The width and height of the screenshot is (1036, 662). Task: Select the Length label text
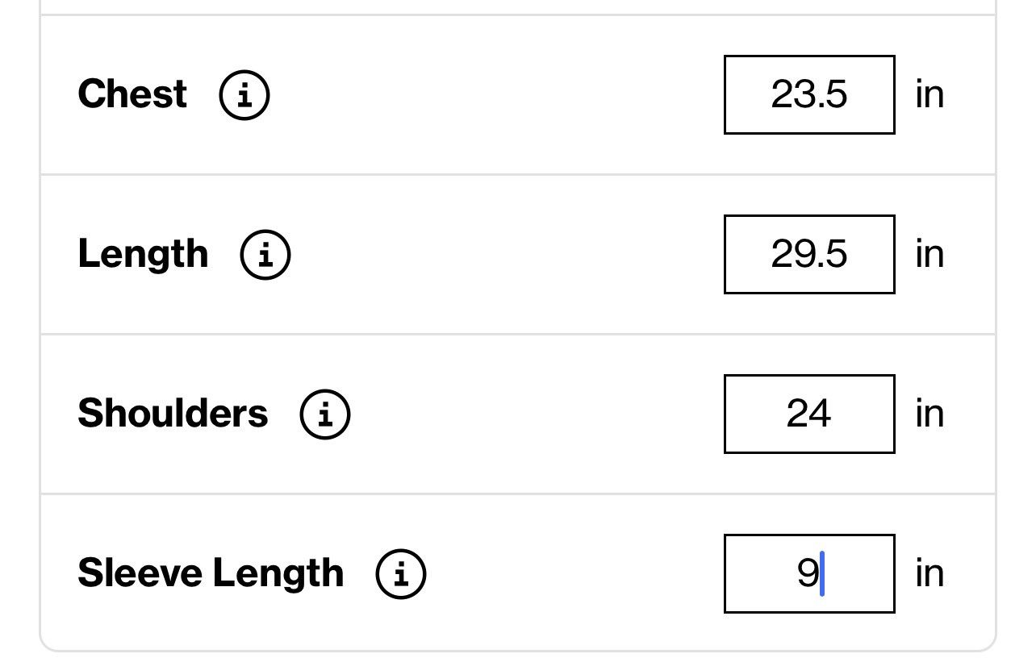click(143, 254)
